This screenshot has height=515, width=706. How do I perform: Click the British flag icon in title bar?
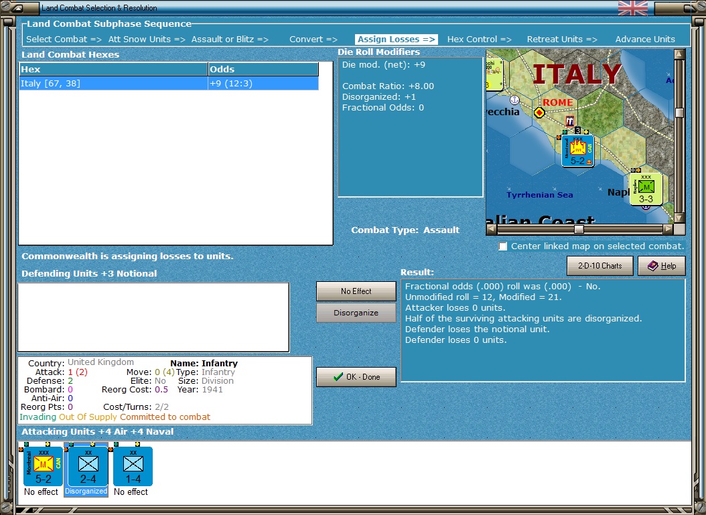(632, 7)
